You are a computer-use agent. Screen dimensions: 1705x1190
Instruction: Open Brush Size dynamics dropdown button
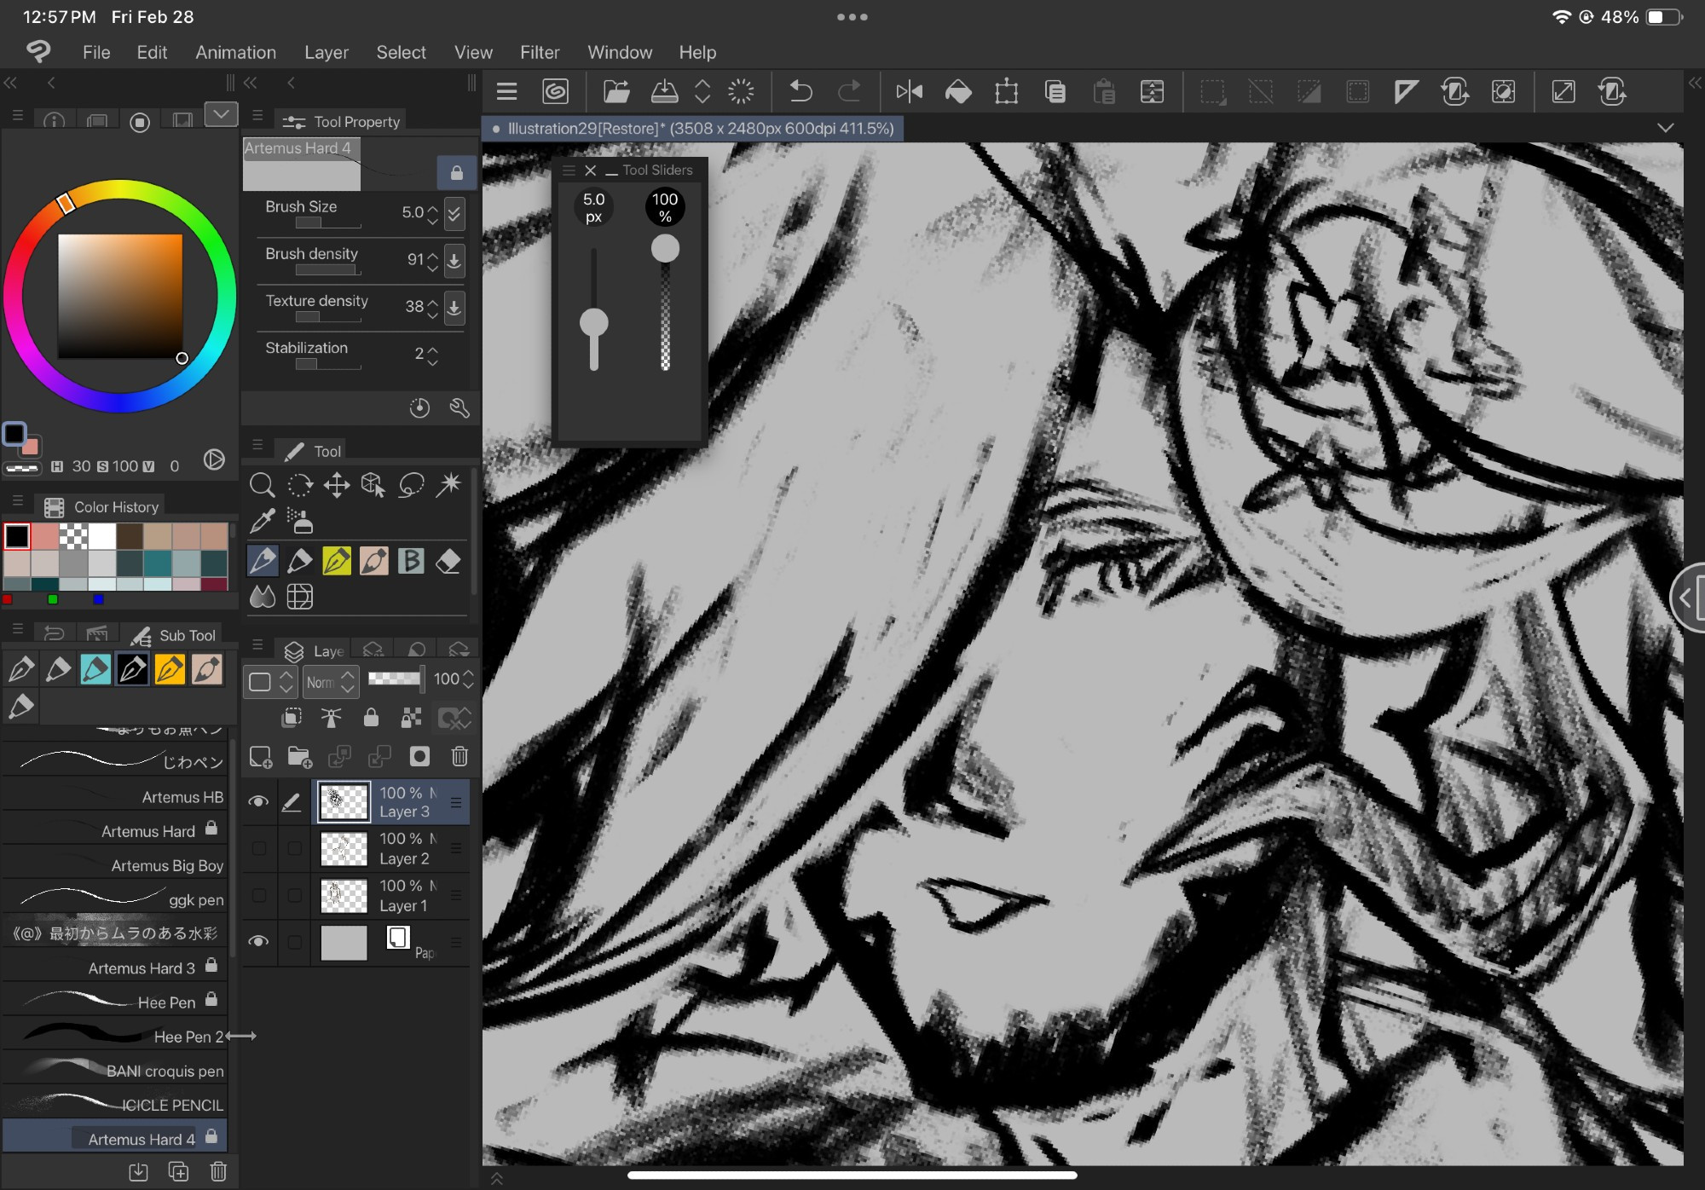pyautogui.click(x=454, y=213)
